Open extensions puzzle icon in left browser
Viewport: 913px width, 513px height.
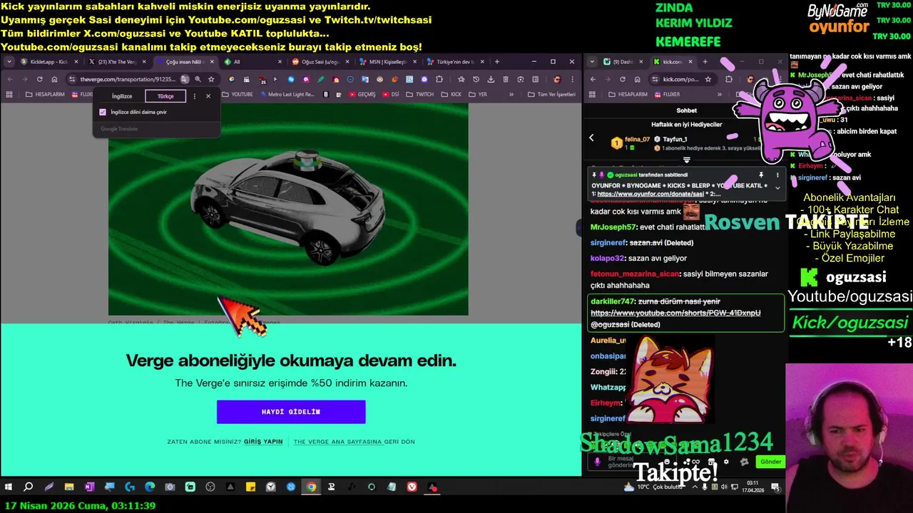[x=439, y=79]
